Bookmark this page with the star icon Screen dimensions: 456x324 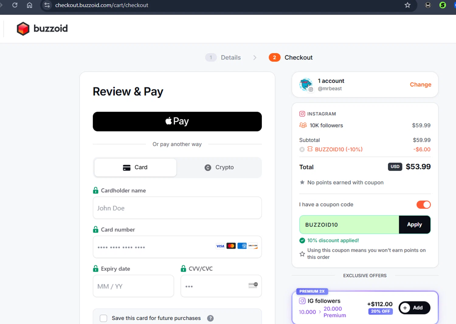(407, 5)
